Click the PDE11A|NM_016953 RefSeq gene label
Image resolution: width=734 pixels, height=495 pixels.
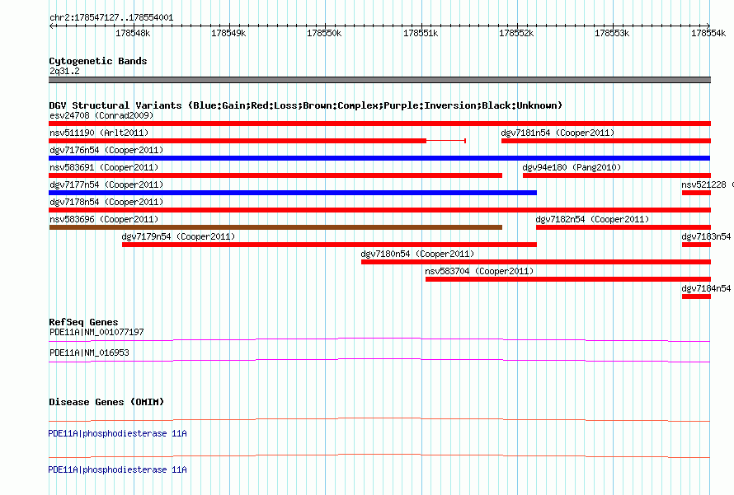pyautogui.click(x=89, y=353)
